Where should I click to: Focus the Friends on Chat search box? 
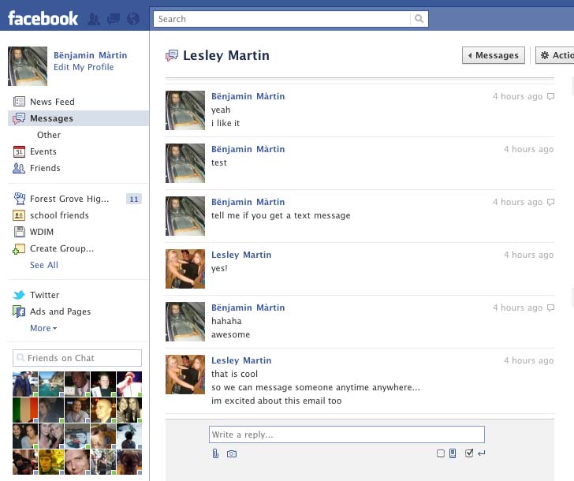click(x=77, y=358)
